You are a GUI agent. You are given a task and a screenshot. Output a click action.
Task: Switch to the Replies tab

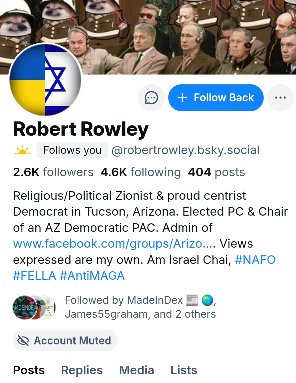point(82,370)
